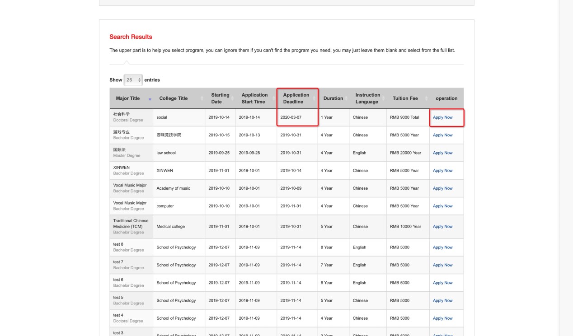This screenshot has width=573, height=336.
Task: Apply Now for Vocal Music at computer college
Action: click(442, 206)
